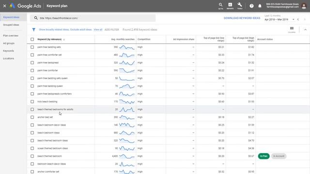The width and height of the screenshot is (310, 174).
Task: Click the $0.93 low bid for palm tree bedspreads comforters
Action: coord(221,94)
